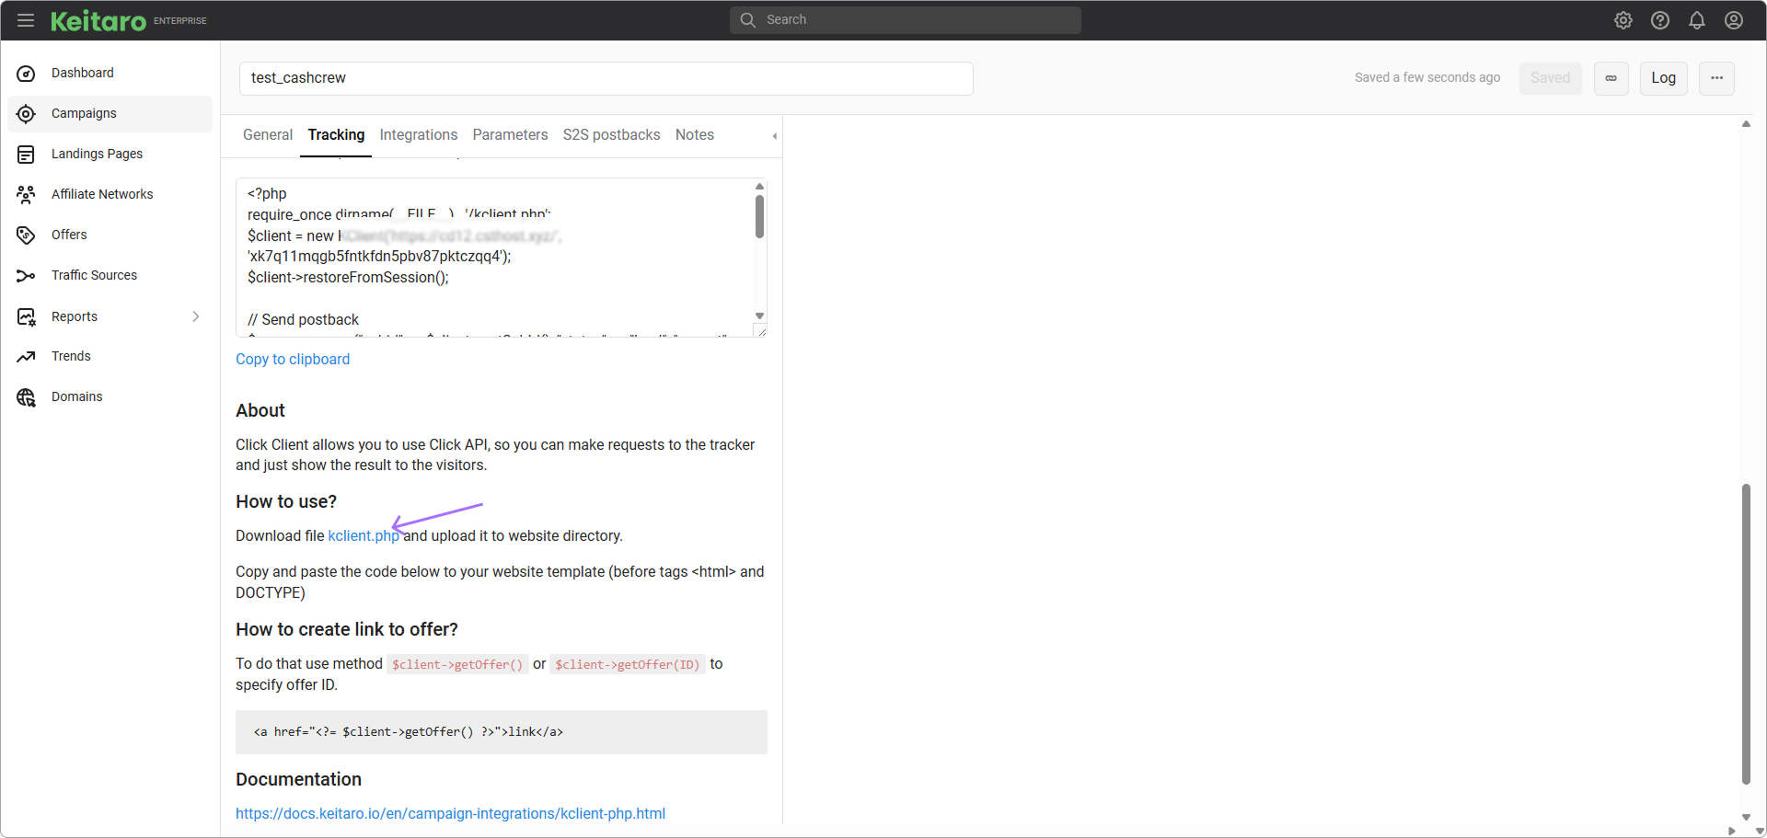Click the Campaigns target icon
The image size is (1767, 838).
tap(26, 114)
